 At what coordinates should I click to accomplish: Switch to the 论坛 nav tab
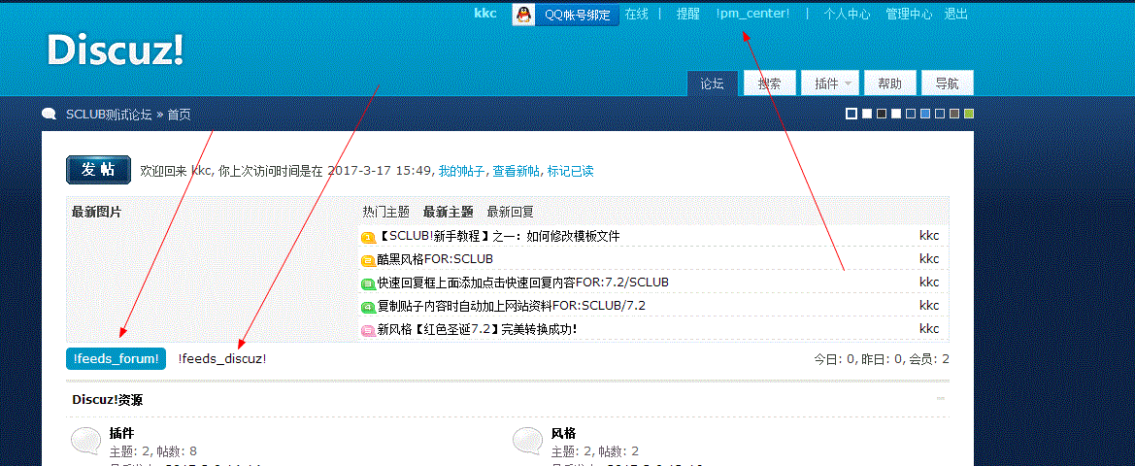(713, 83)
